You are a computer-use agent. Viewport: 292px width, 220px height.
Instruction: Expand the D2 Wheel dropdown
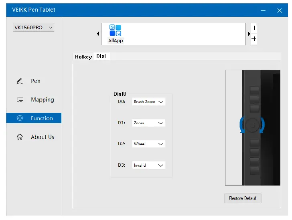tap(149, 144)
